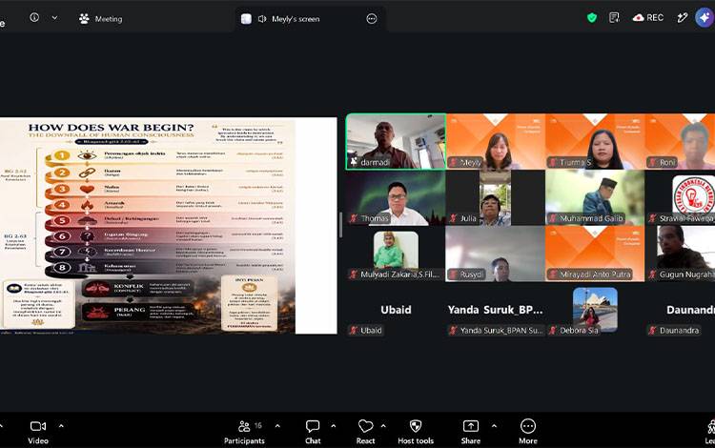Click the REC cloud recording indicator
Image resolution: width=715 pixels, height=448 pixels.
point(648,18)
